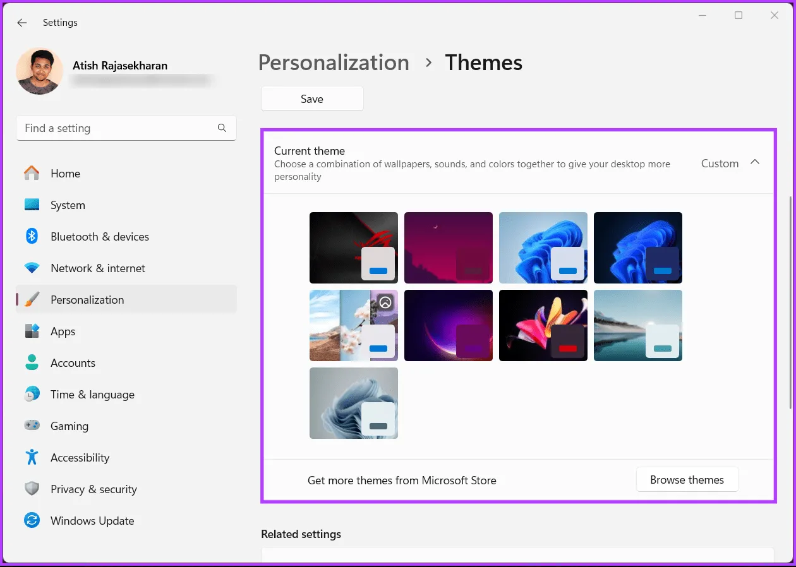Open Gaming settings section

coord(69,426)
